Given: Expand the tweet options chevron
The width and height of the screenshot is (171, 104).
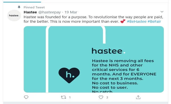Looking at the screenshot, I should click(x=162, y=12).
